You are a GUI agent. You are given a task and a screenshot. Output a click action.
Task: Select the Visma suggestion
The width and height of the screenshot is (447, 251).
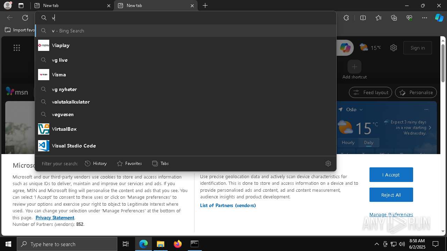point(185,75)
